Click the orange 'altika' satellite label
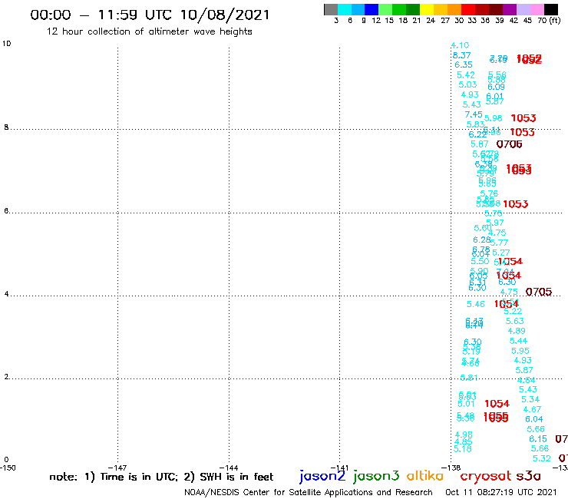 tap(424, 475)
